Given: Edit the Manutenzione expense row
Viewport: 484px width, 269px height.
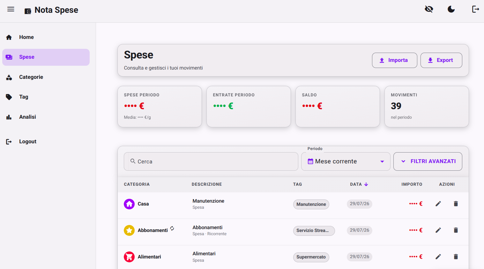Looking at the screenshot, I should coord(438,204).
